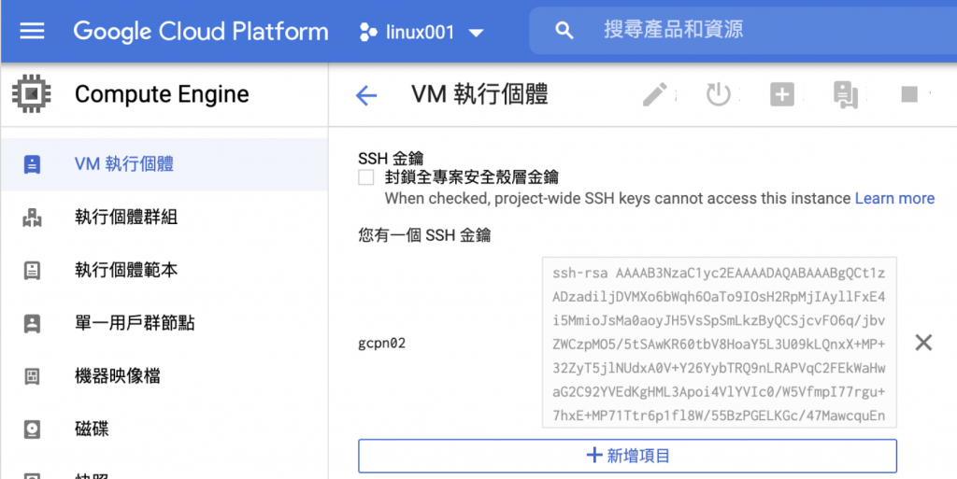
Task: Check the 封鎖全專案安全殼層金鑰 checkbox
Action: (366, 177)
